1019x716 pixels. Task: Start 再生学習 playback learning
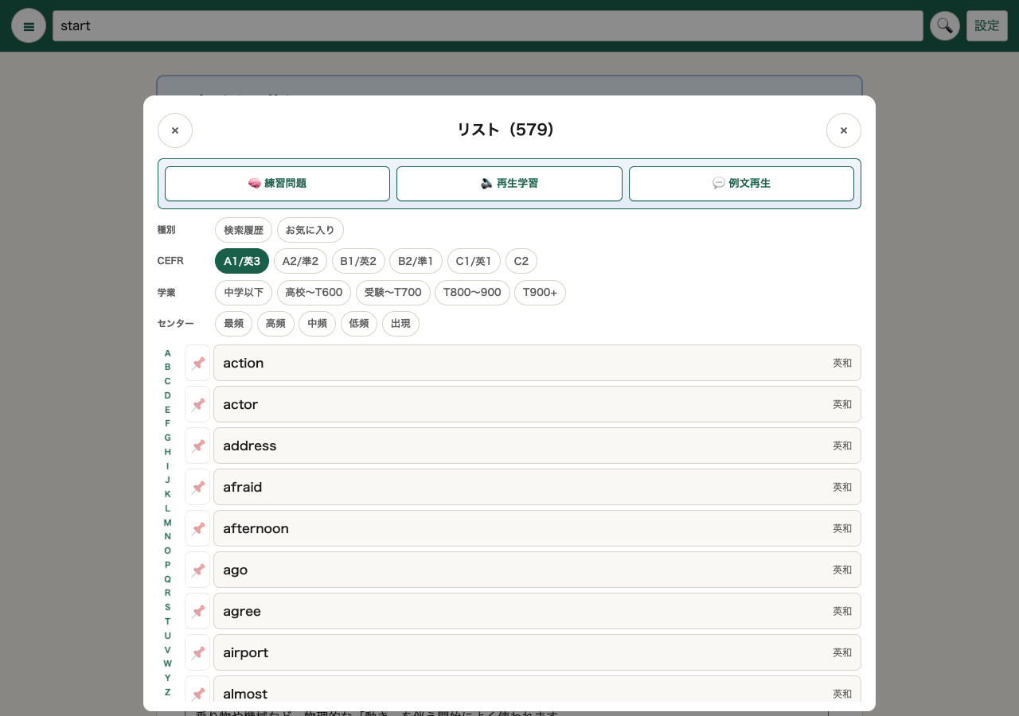point(509,184)
